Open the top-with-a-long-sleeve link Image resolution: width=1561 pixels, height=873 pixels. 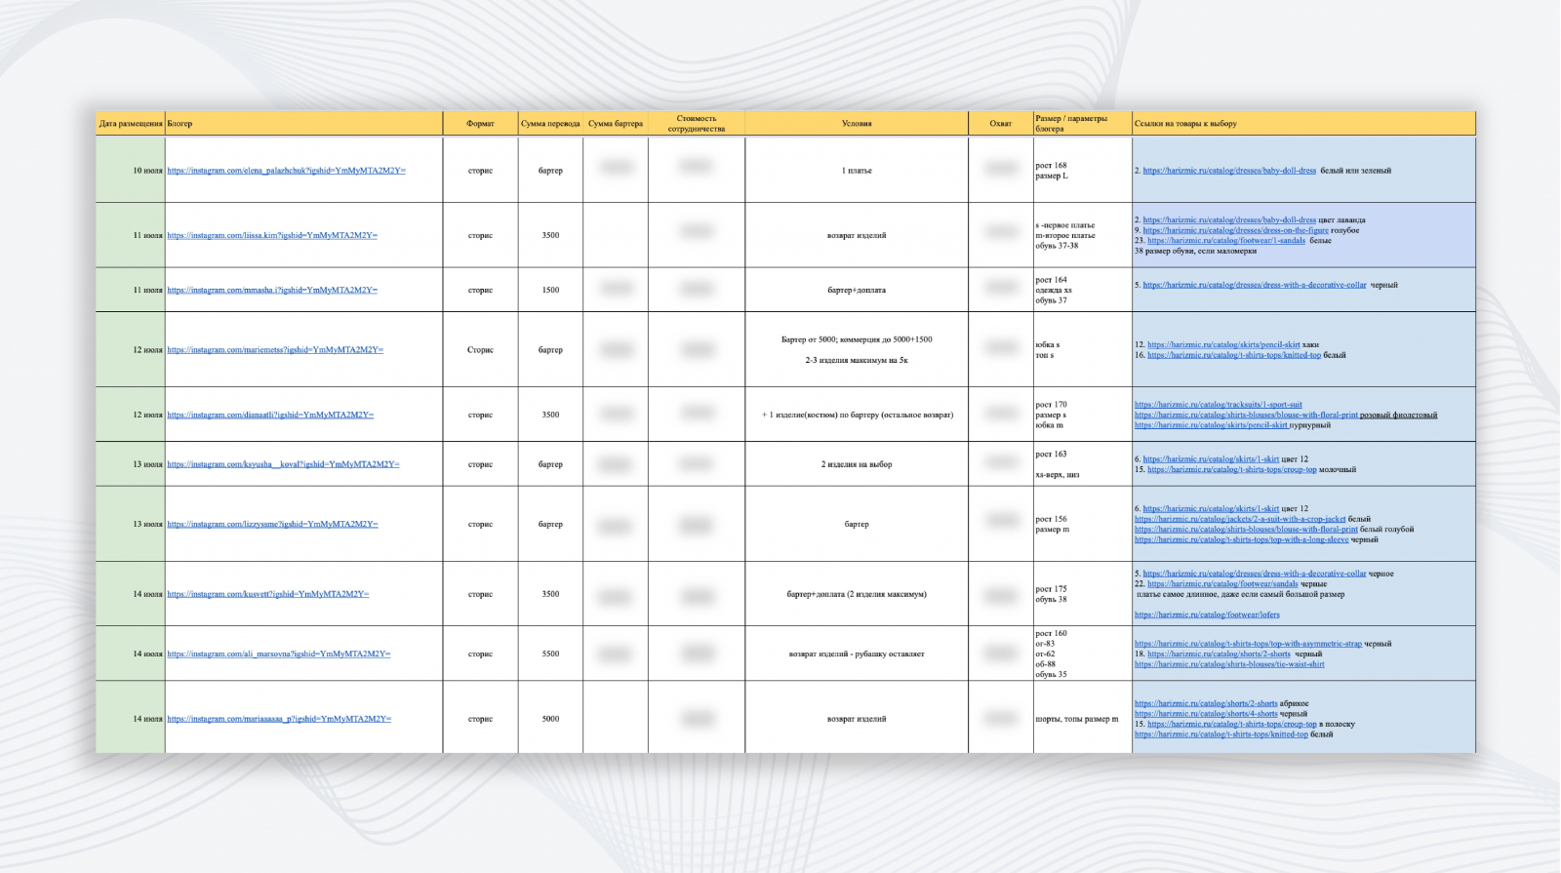click(x=1242, y=539)
